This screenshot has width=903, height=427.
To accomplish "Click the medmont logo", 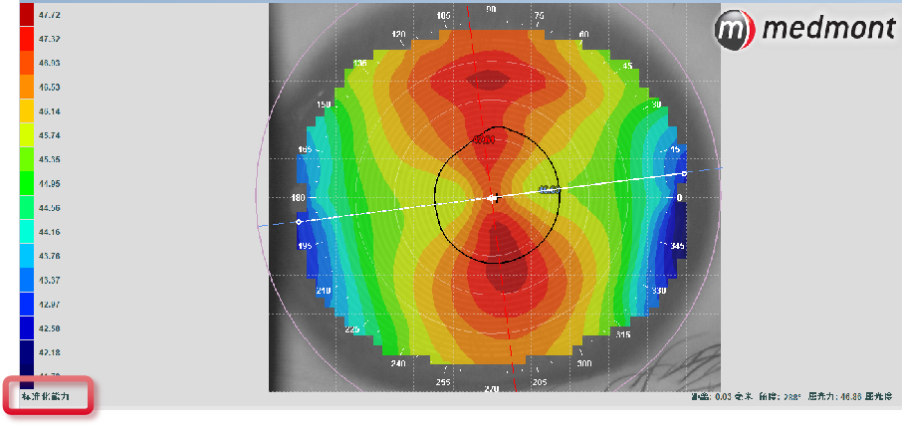I will (x=805, y=28).
